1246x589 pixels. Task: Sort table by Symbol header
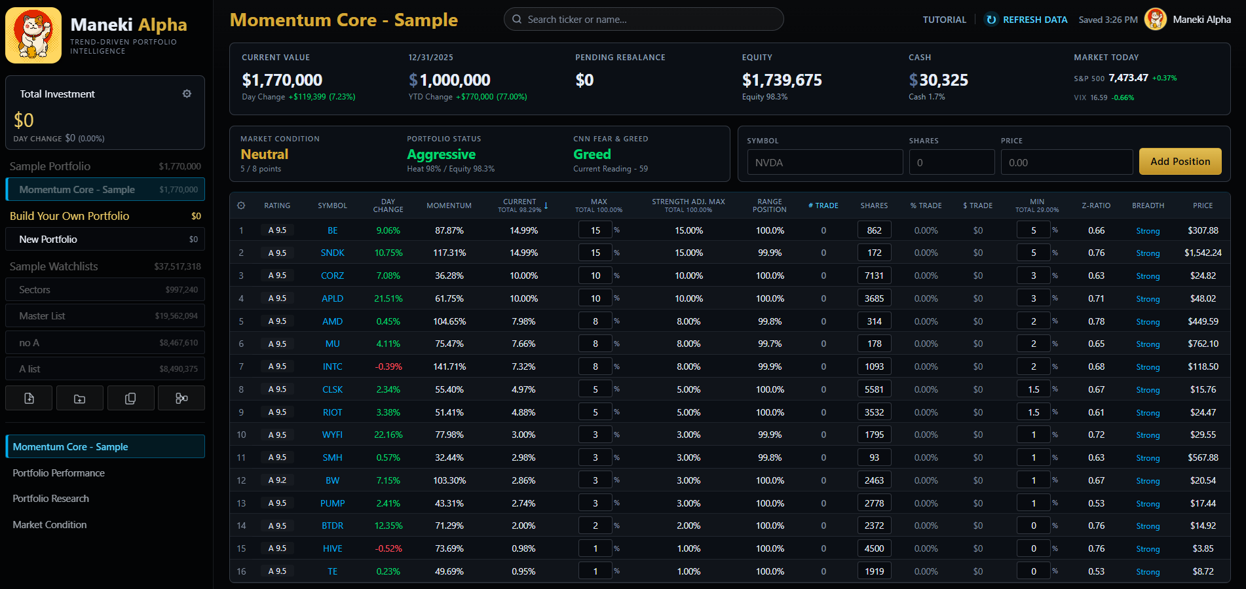coord(332,205)
